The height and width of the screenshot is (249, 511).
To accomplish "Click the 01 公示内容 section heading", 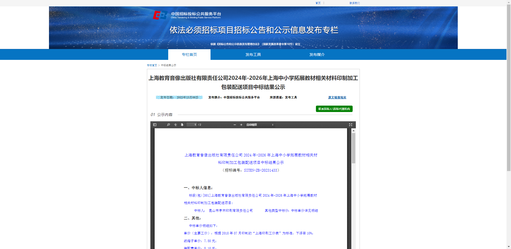I will 162,115.
